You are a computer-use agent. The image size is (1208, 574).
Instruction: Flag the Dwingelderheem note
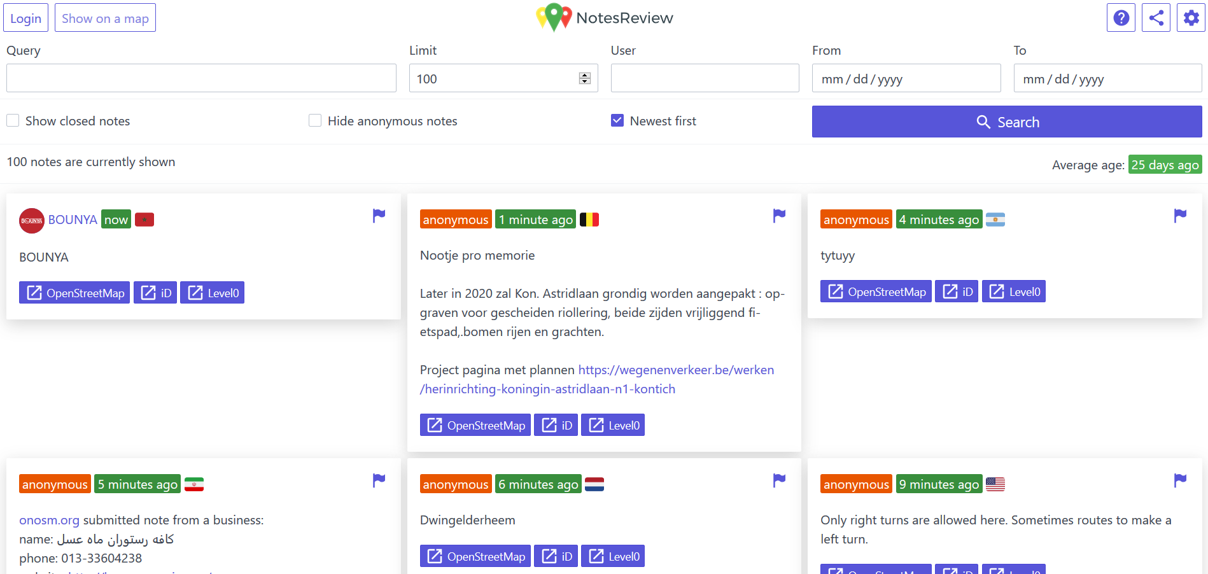(x=779, y=480)
